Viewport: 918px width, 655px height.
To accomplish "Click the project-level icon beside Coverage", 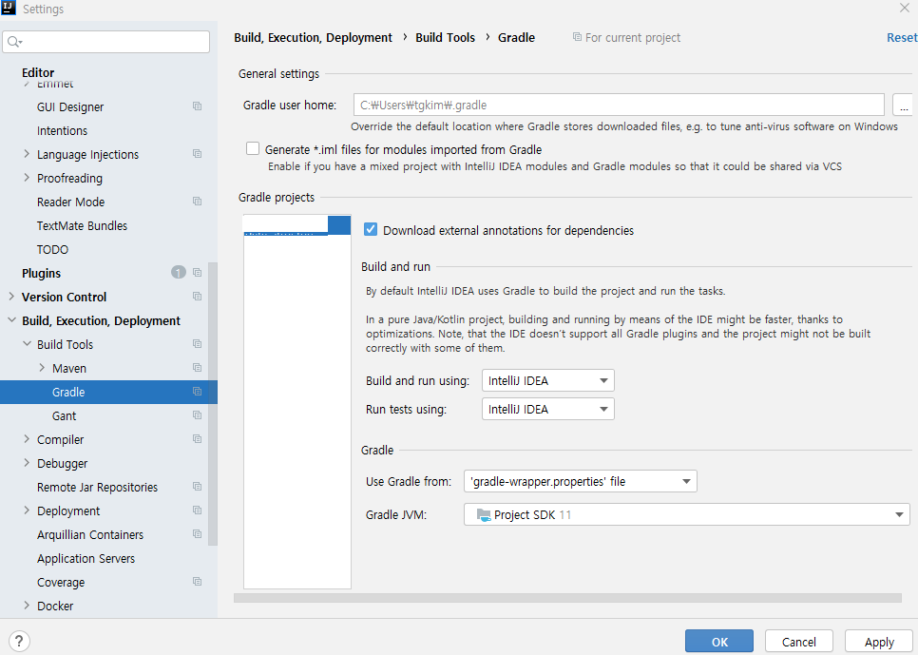I will pos(198,581).
